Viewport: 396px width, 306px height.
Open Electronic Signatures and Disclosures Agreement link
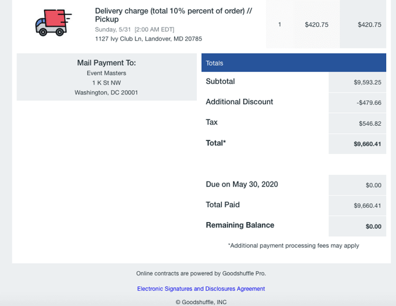pyautogui.click(x=201, y=289)
